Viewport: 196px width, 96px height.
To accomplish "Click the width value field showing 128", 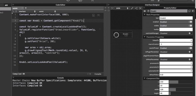I will [x=164, y=90].
